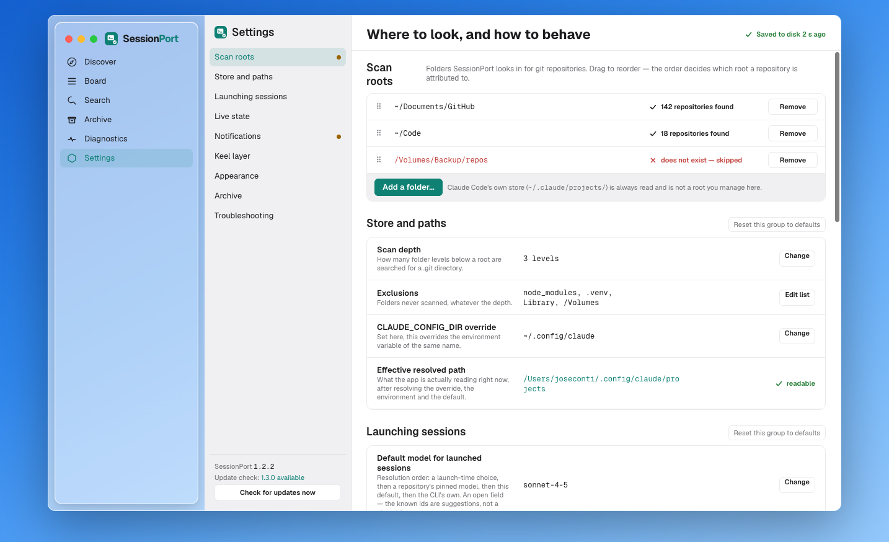Click Add a folder button
Screen dimensions: 889x542
coord(409,187)
